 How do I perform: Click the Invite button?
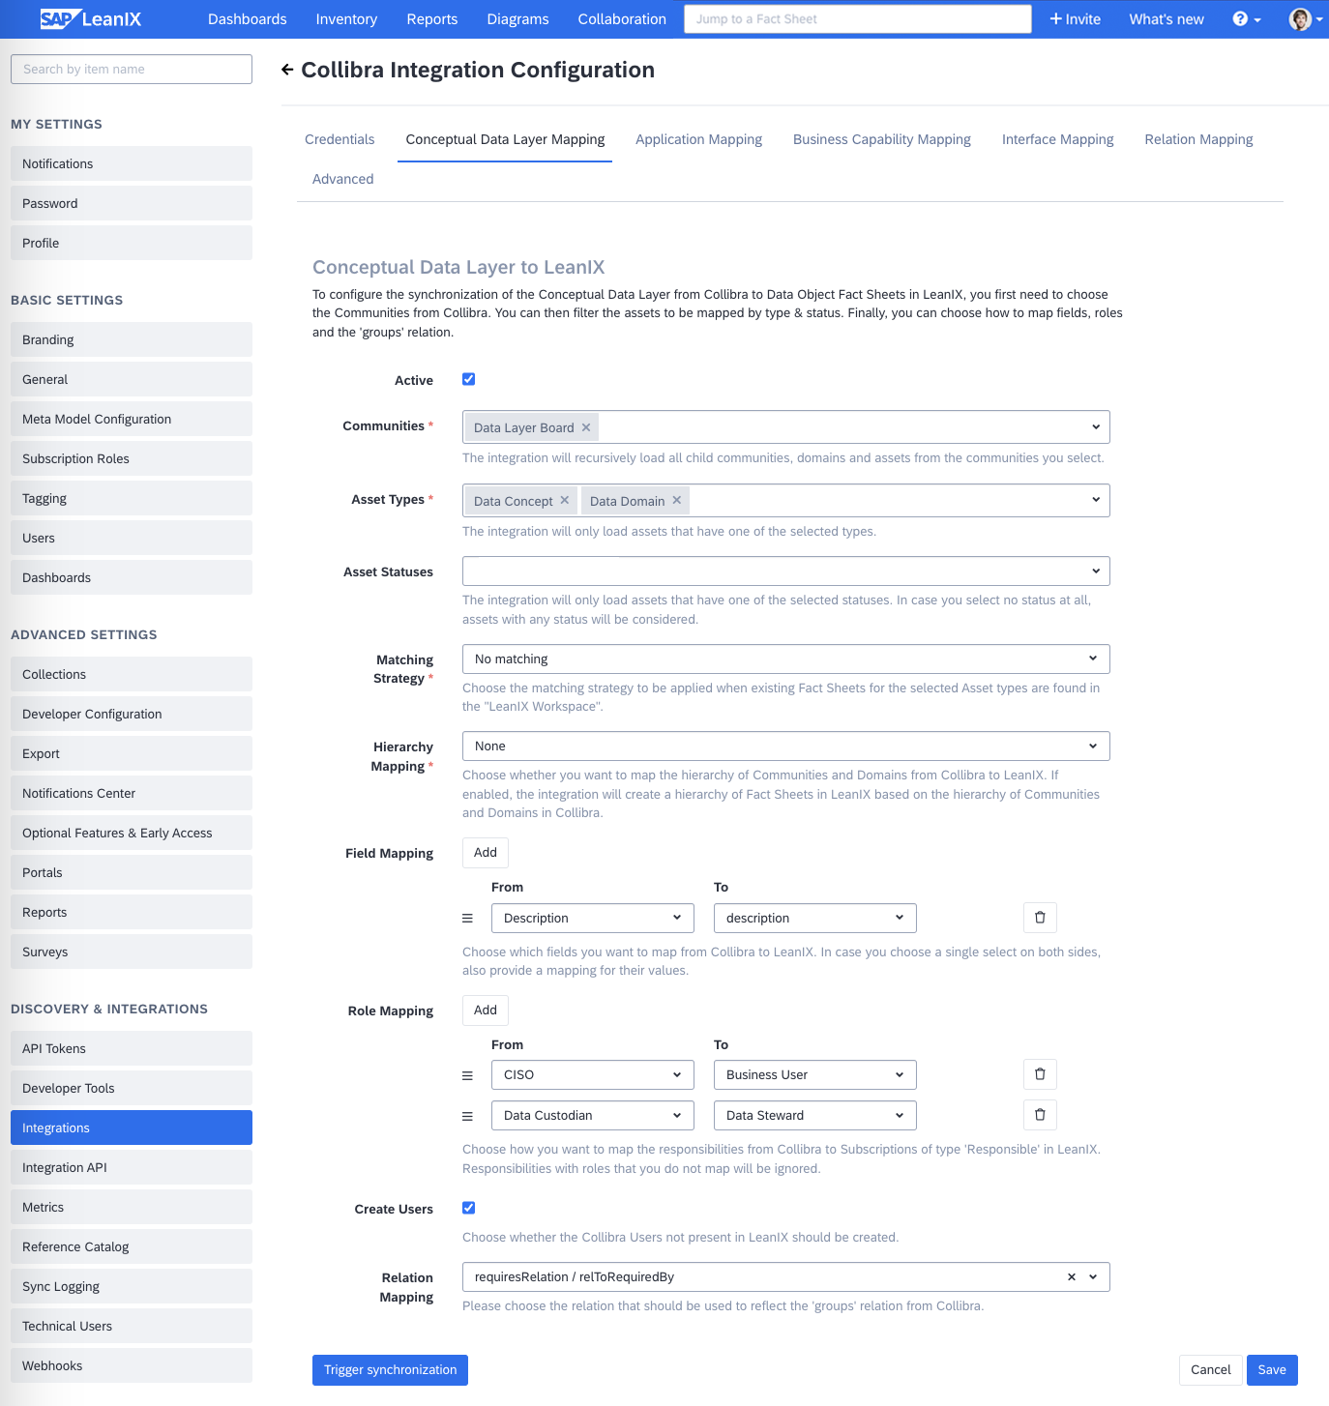[x=1076, y=19]
